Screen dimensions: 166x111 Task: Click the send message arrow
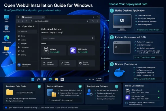(x=93, y=38)
